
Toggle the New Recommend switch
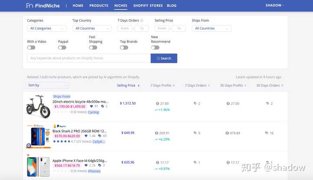(x=155, y=48)
